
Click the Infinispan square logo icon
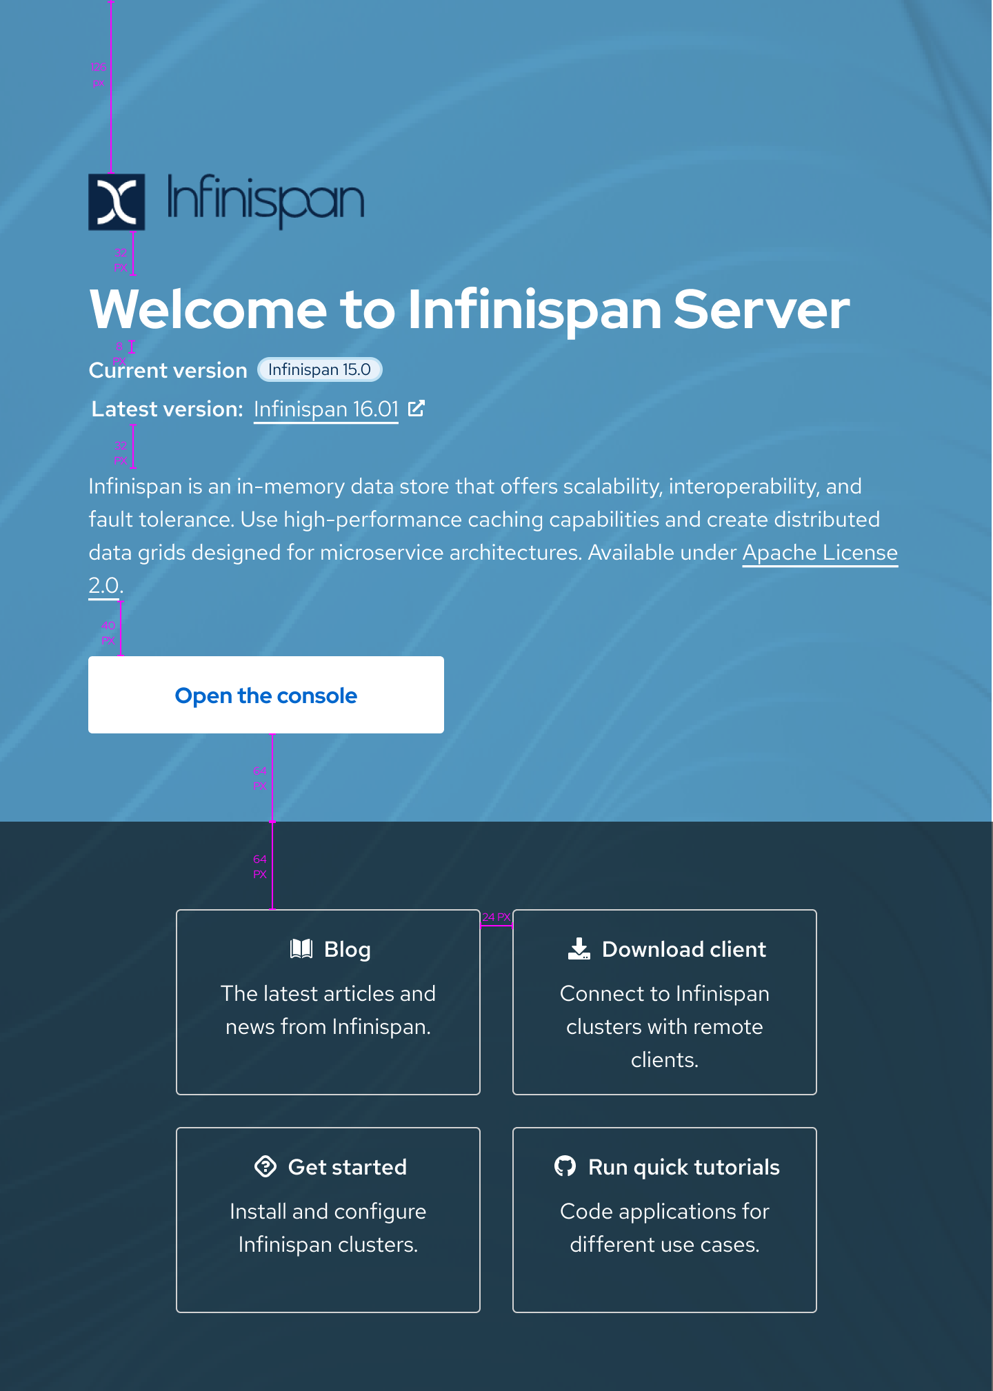pyautogui.click(x=117, y=201)
